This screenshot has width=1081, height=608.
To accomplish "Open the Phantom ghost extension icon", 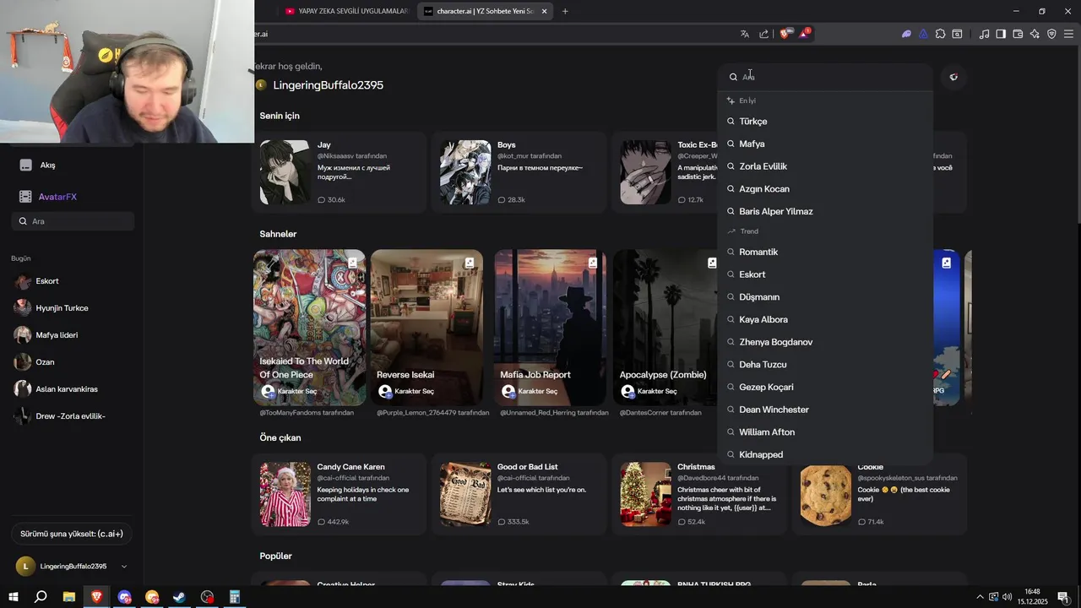I will (x=906, y=34).
